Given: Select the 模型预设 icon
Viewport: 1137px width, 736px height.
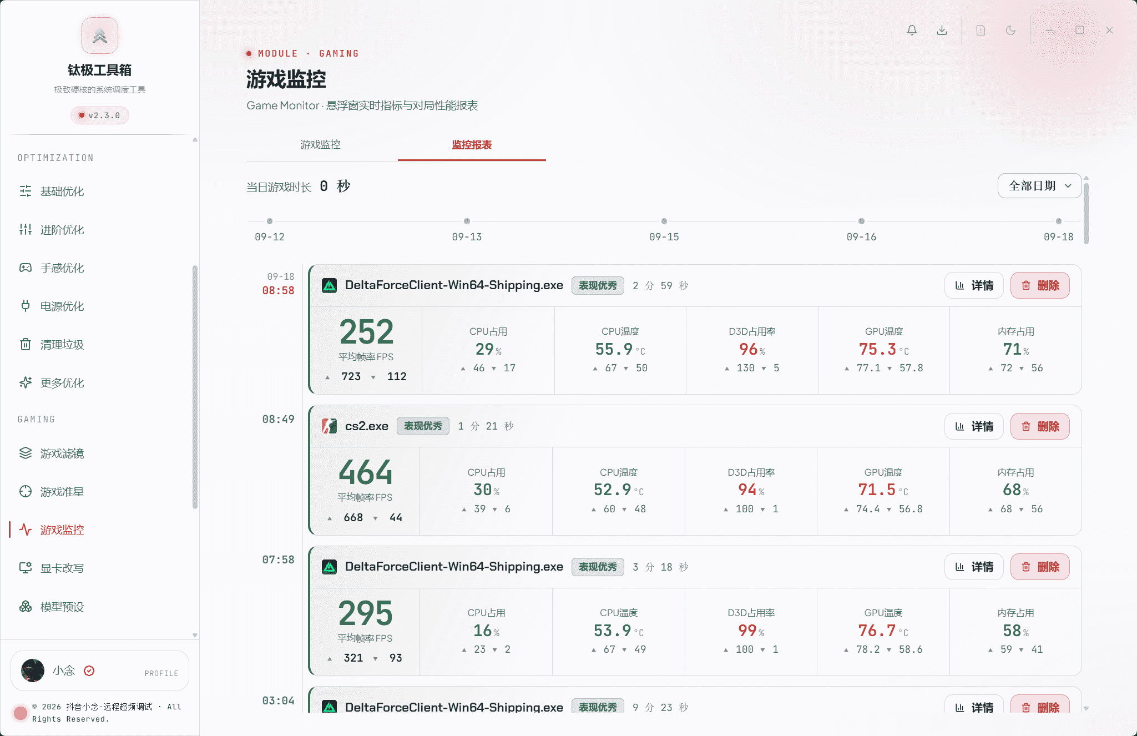Looking at the screenshot, I should [26, 607].
